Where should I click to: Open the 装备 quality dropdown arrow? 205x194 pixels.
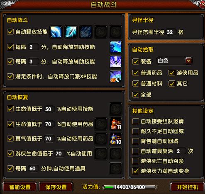coord(188,61)
